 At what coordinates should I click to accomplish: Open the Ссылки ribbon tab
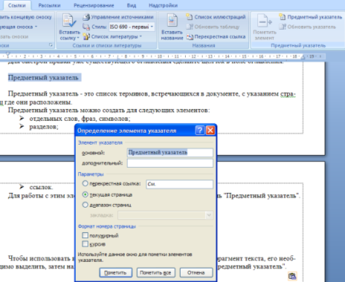pos(17,5)
